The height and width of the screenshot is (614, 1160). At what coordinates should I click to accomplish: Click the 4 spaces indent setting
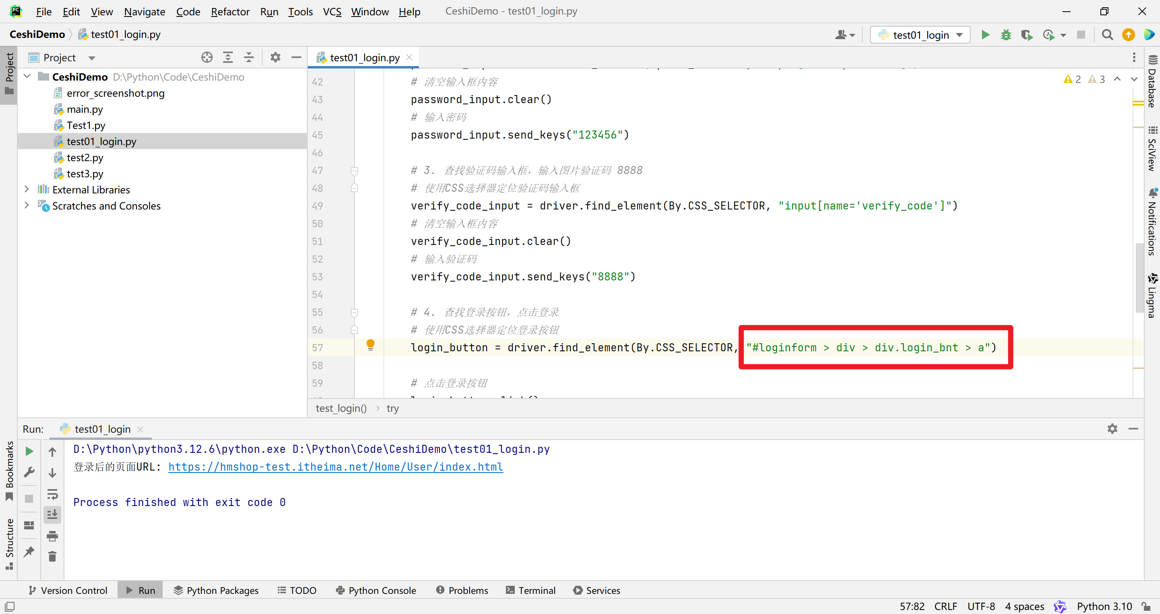tap(1024, 606)
